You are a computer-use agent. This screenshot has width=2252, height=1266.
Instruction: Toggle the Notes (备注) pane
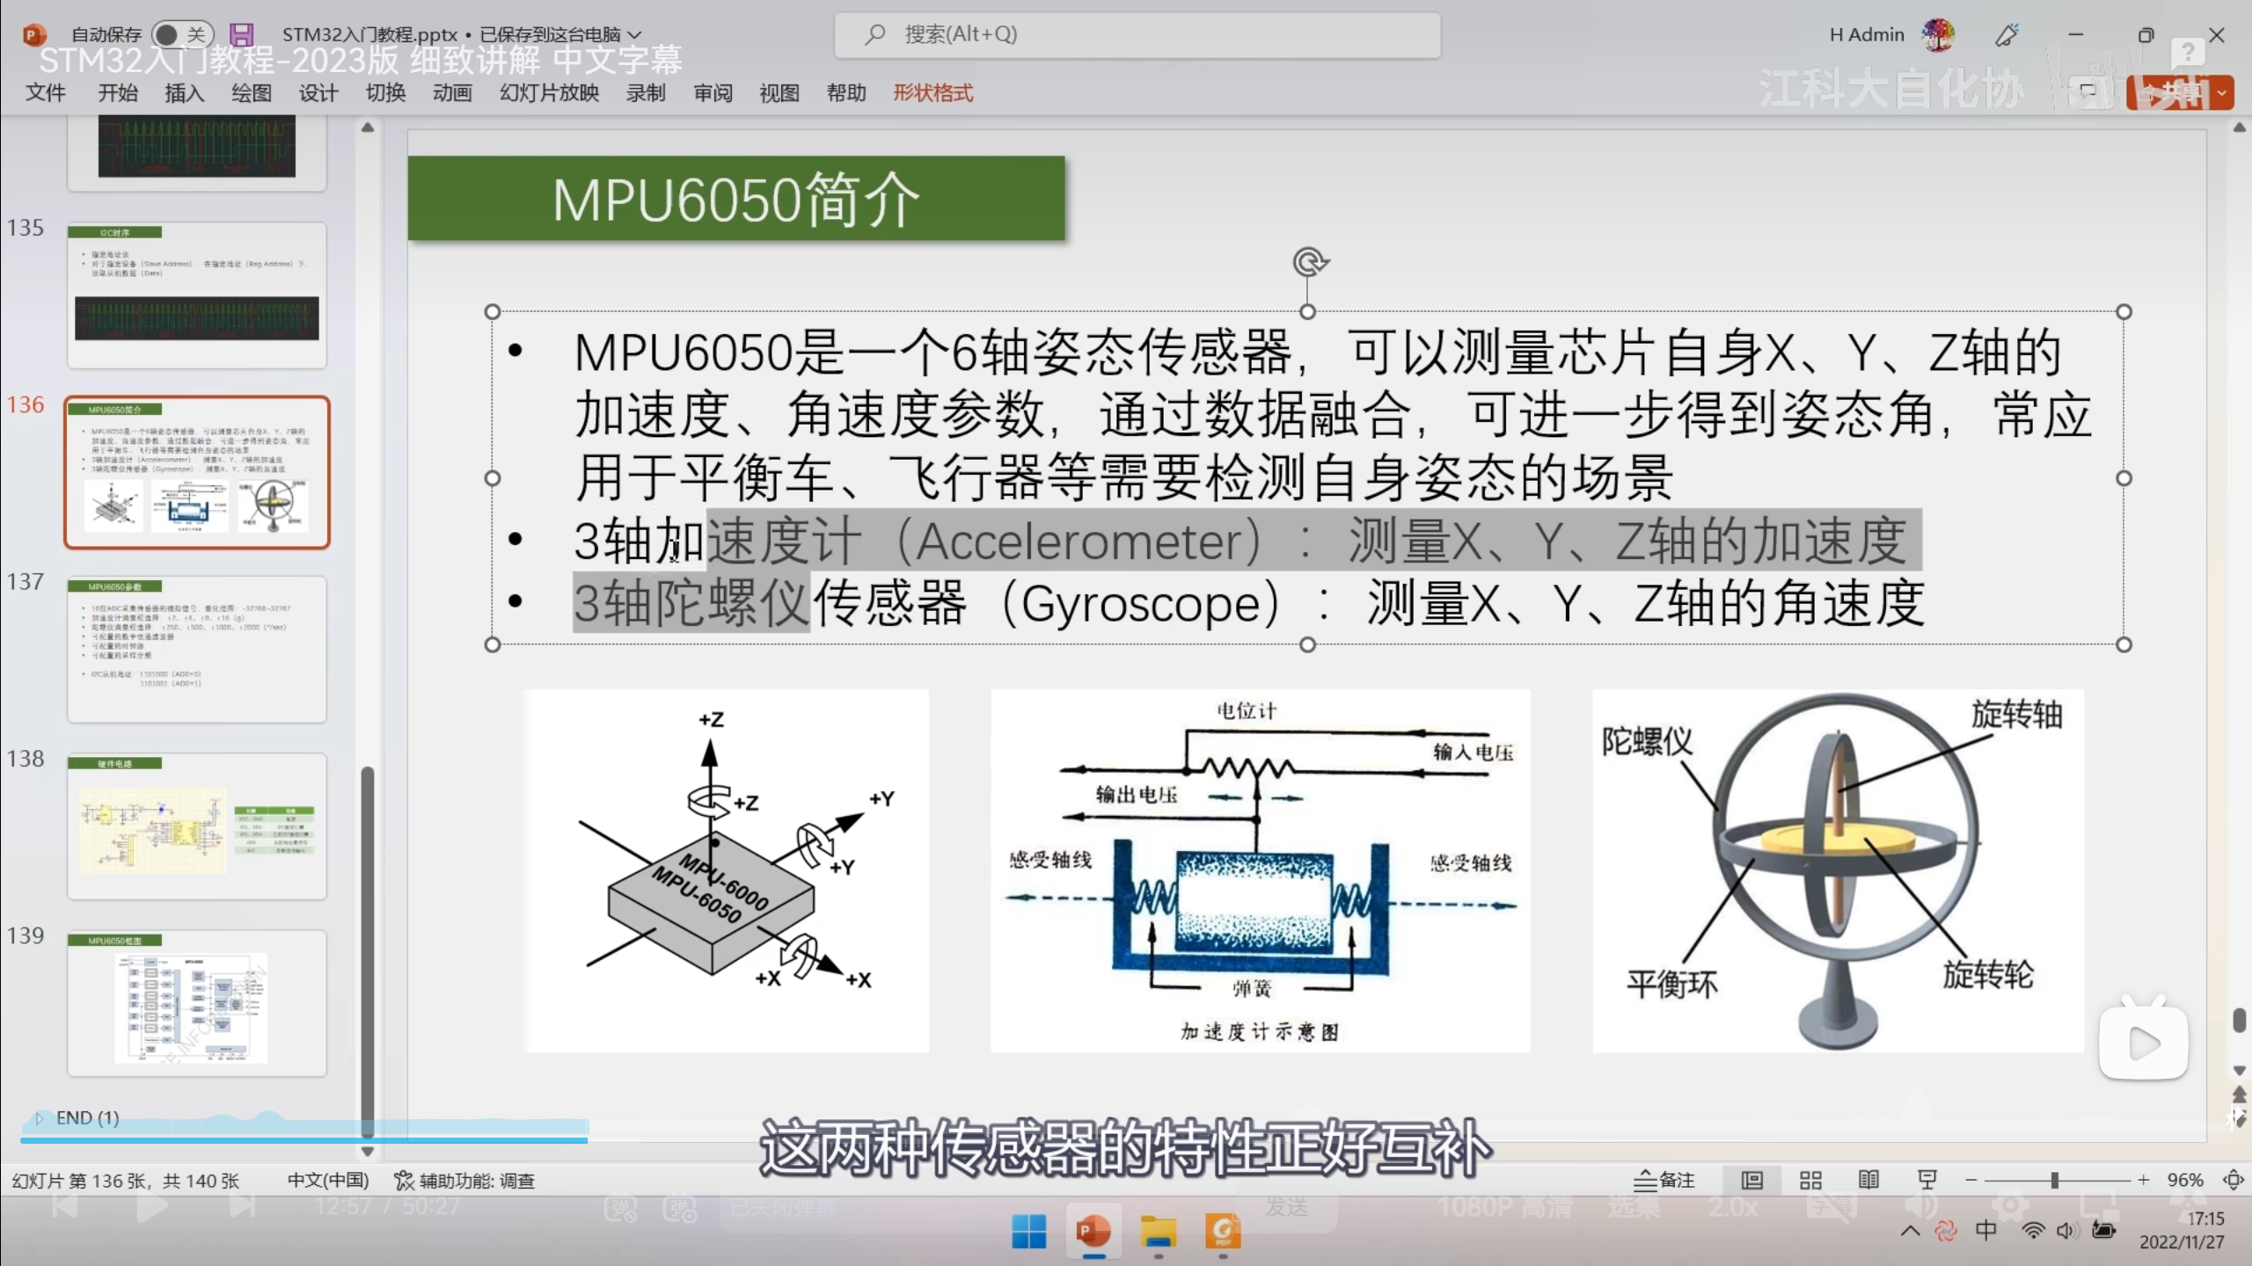tap(1664, 1180)
